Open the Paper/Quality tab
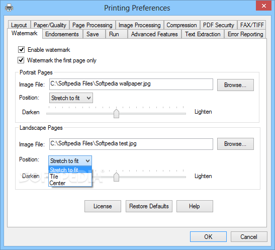The height and width of the screenshot is (250, 275). point(50,25)
